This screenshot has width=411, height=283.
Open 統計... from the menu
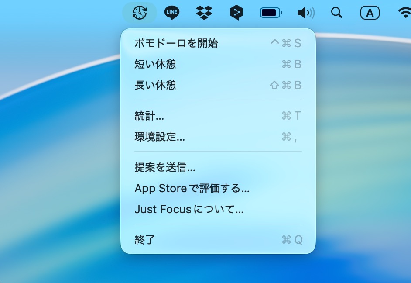pyautogui.click(x=218, y=115)
